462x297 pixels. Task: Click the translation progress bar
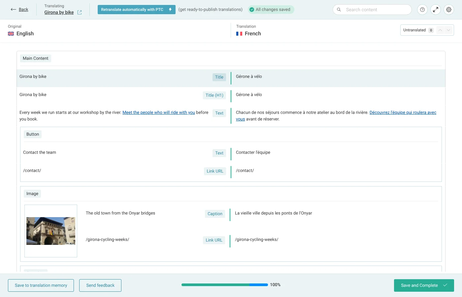click(x=225, y=285)
